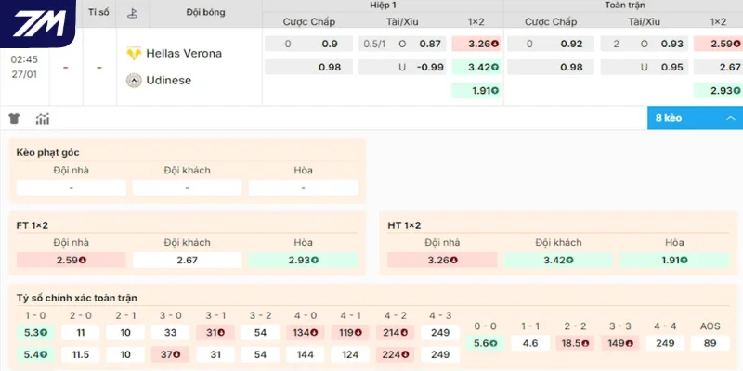Click the match date 27/01
Image resolution: width=743 pixels, height=371 pixels.
click(24, 74)
